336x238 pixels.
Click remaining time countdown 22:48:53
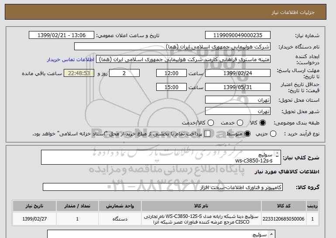[79, 73]
